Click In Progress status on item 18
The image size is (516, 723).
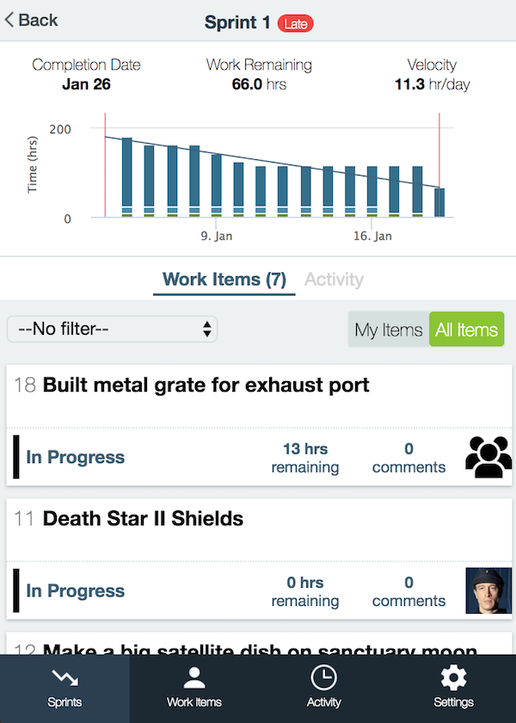[x=76, y=457]
